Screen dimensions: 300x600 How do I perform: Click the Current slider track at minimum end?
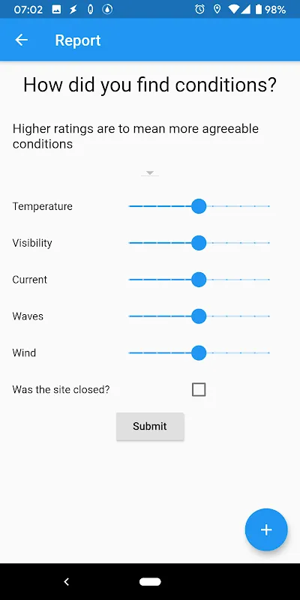[x=130, y=280]
